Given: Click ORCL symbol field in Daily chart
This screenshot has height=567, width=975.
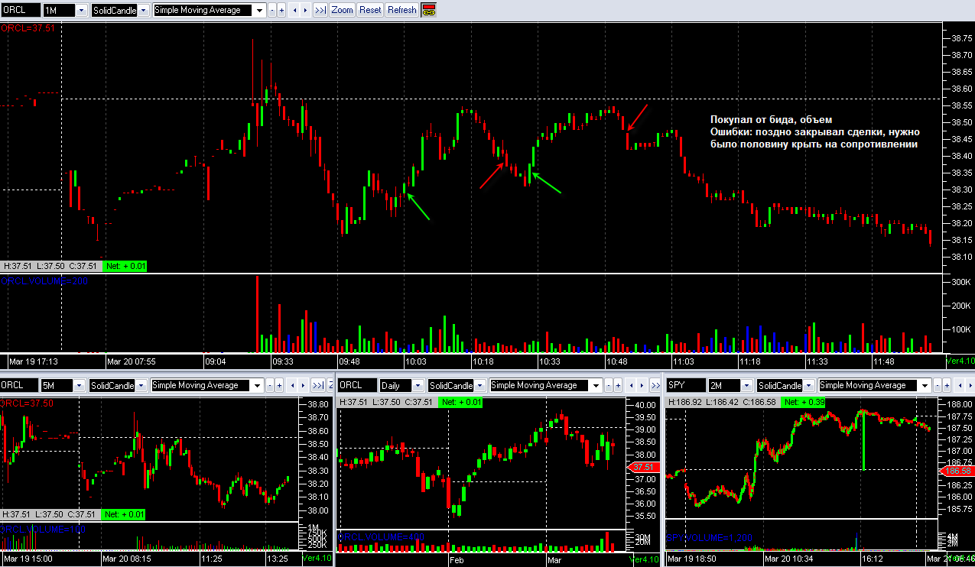Looking at the screenshot, I should [x=356, y=385].
